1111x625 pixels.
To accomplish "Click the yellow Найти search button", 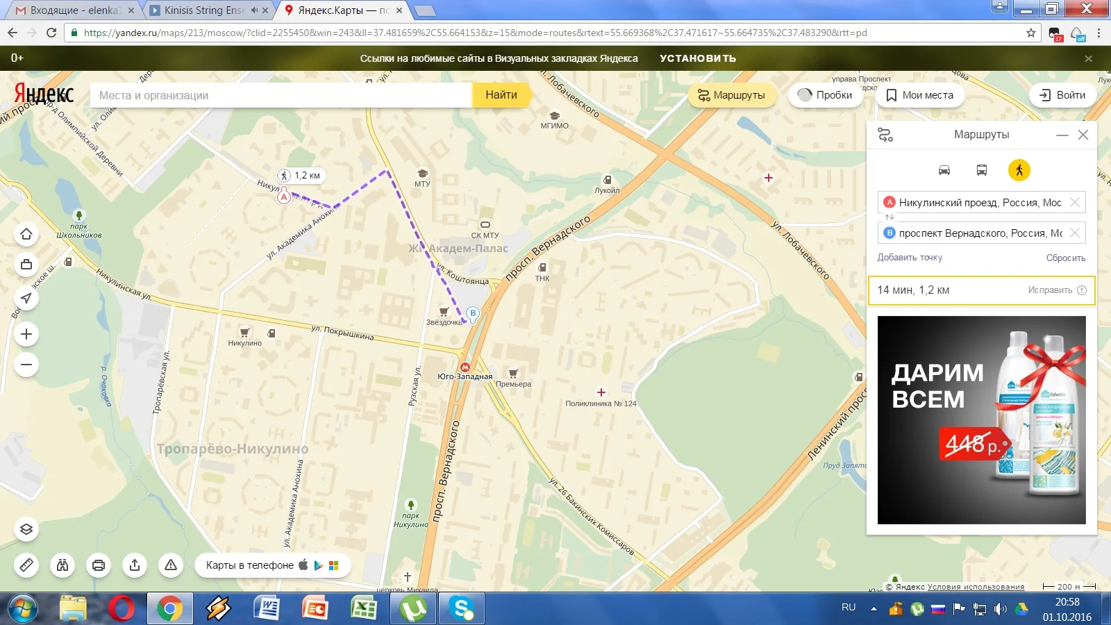I will (x=501, y=95).
